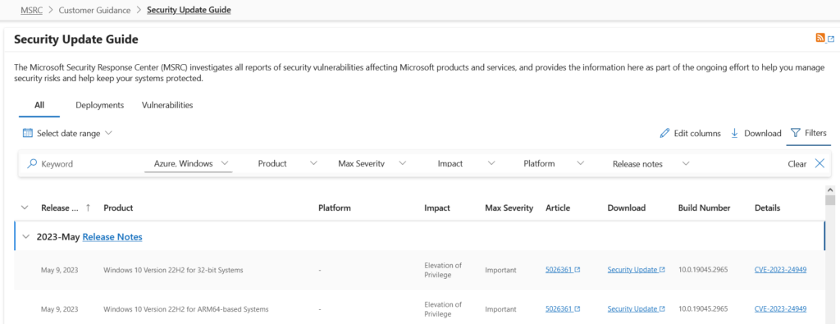
Task: Click build 10.0.19045.2965 in ARM64 row
Action: 703,309
